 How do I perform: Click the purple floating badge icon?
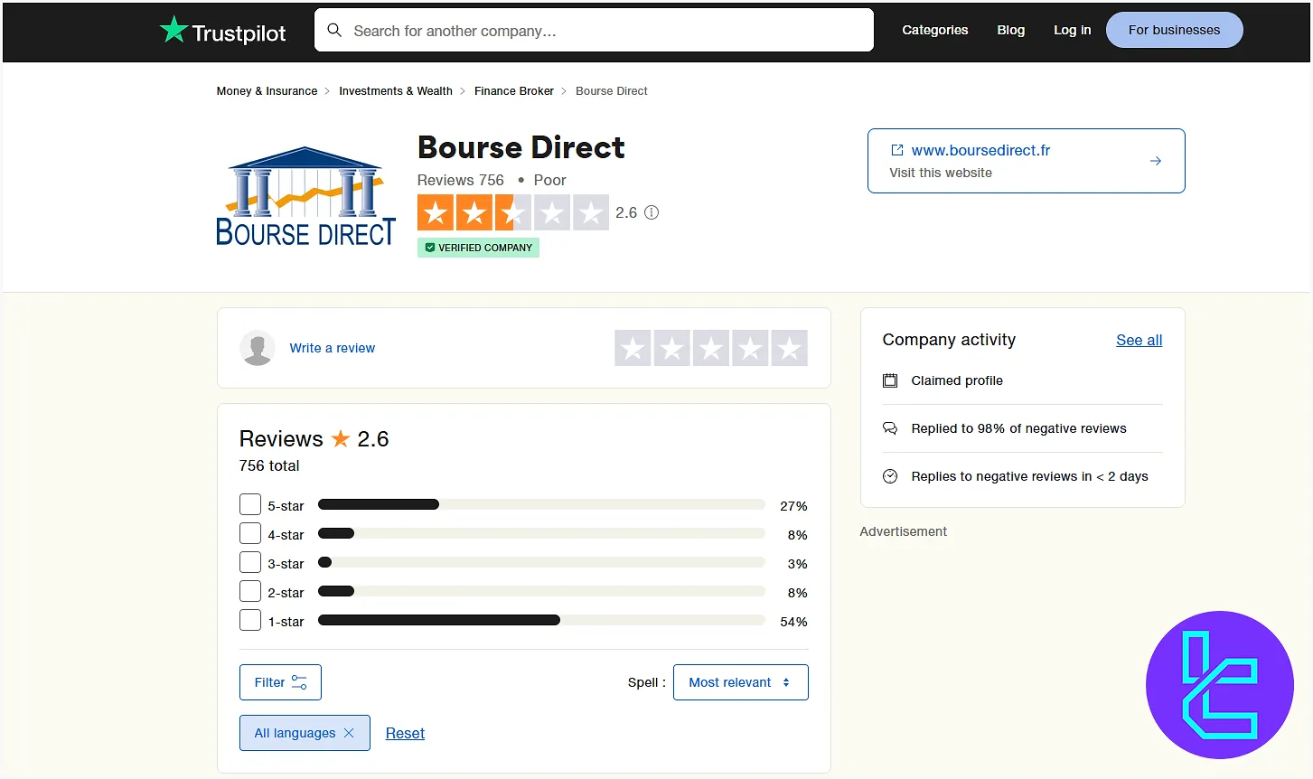(x=1220, y=685)
